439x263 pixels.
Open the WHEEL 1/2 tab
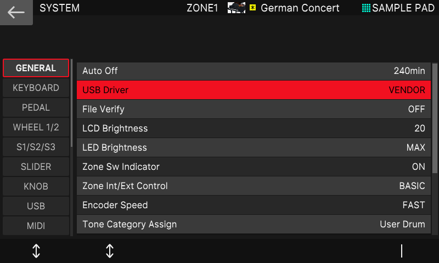[36, 127]
